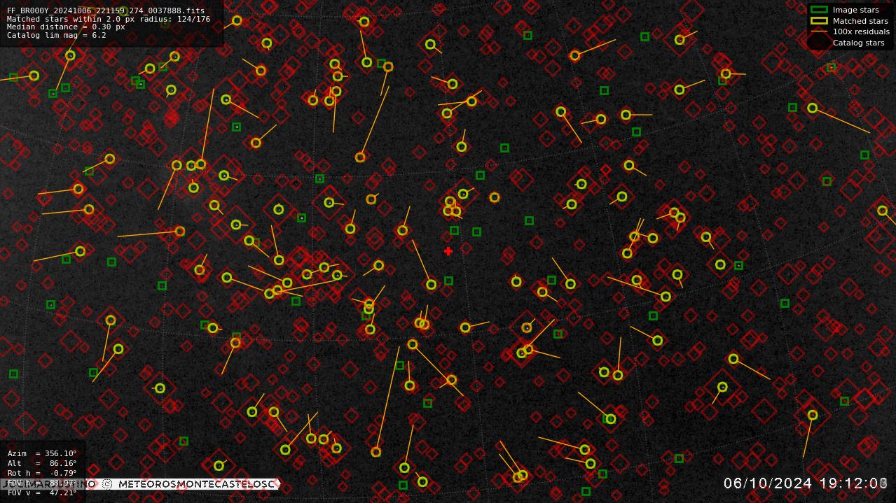Click the 'Azim = 356.10°' readout

click(x=42, y=453)
